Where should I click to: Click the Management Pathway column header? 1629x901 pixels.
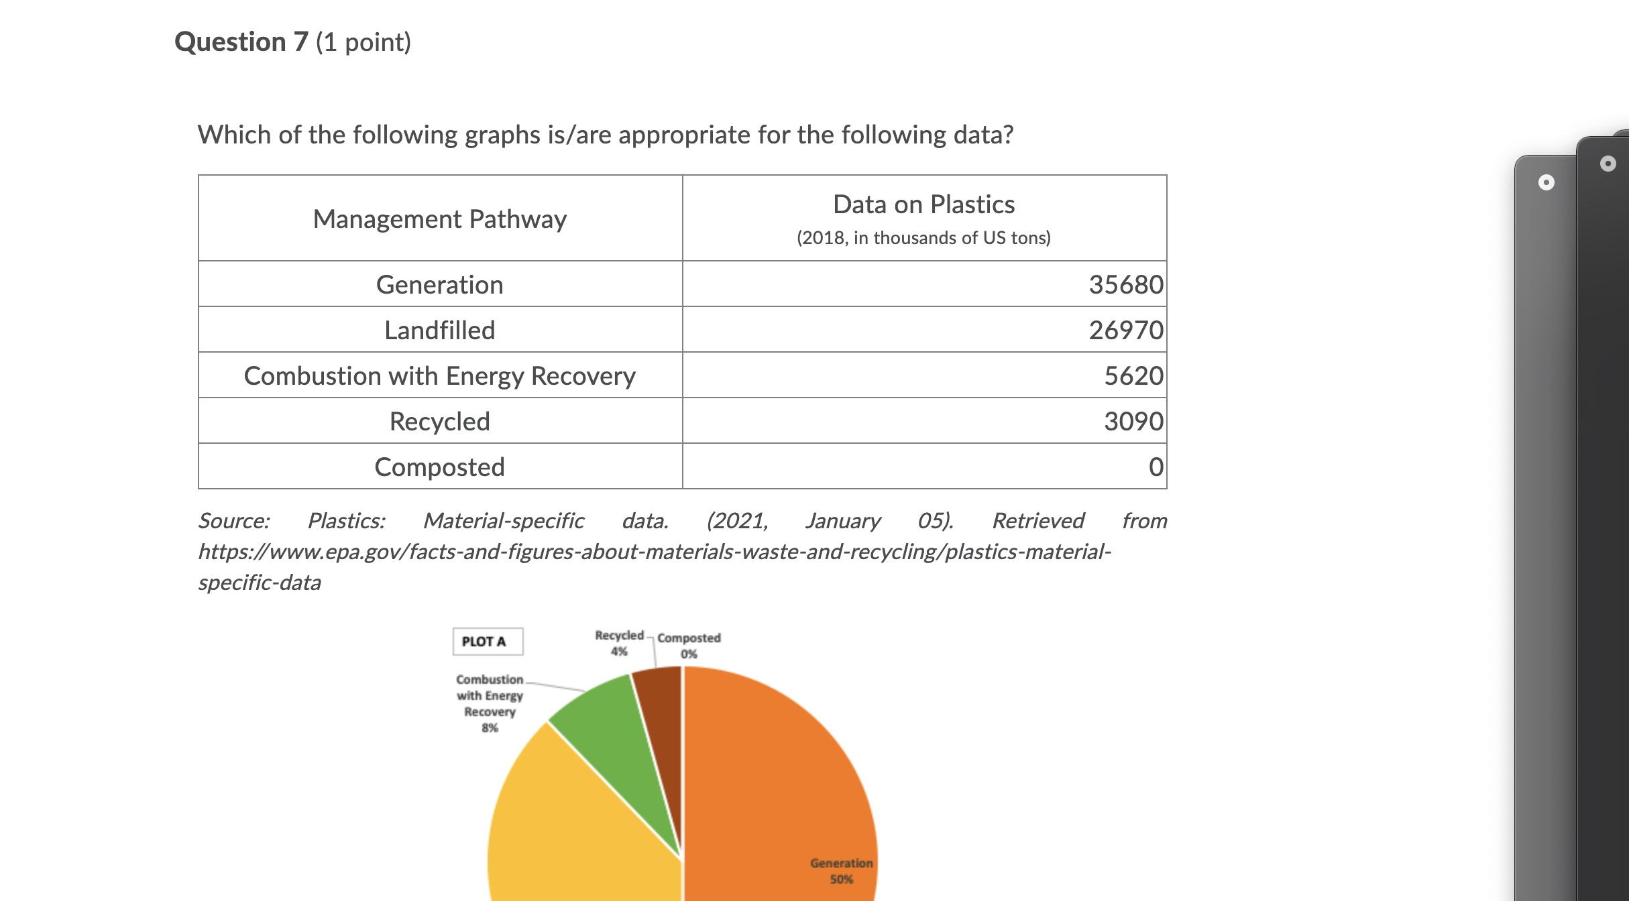pyautogui.click(x=440, y=218)
